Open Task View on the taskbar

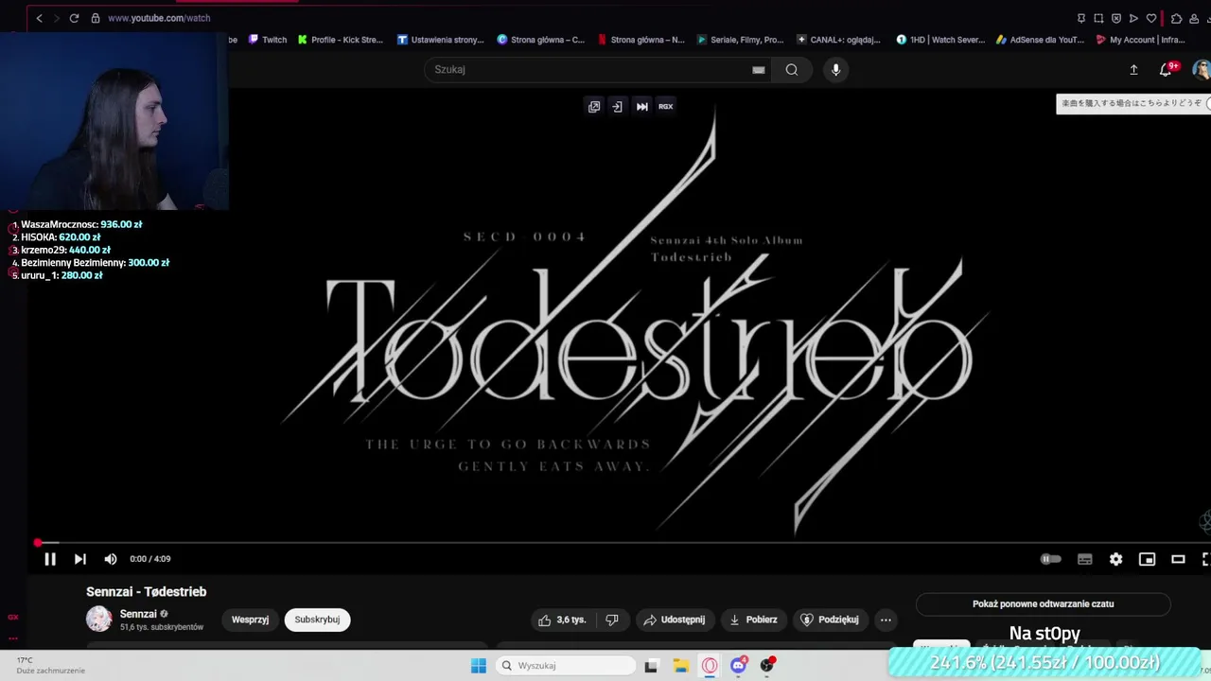coord(651,666)
